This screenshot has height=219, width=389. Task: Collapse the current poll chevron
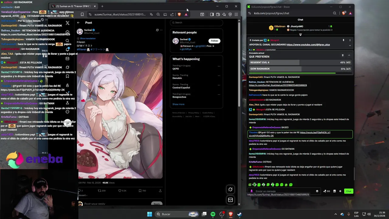(x=349, y=55)
